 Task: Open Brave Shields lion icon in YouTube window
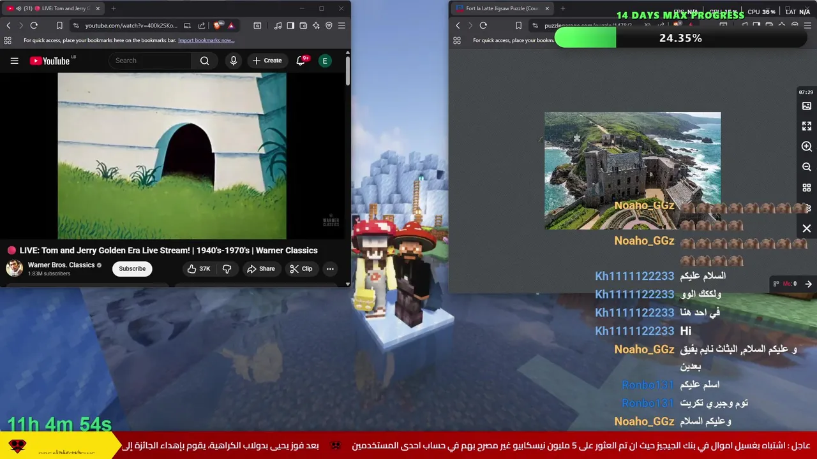tap(218, 25)
